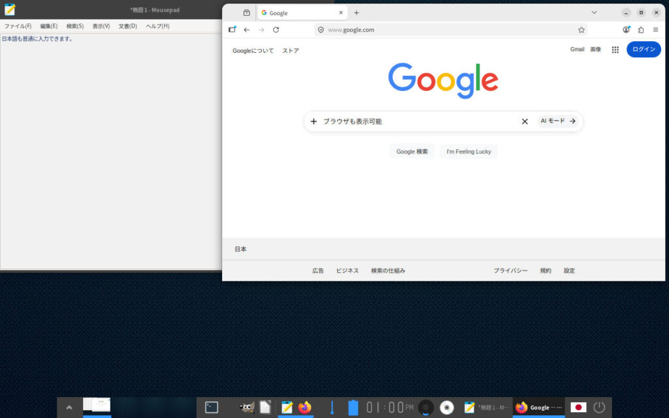Open the Google apps grid icon

point(615,50)
